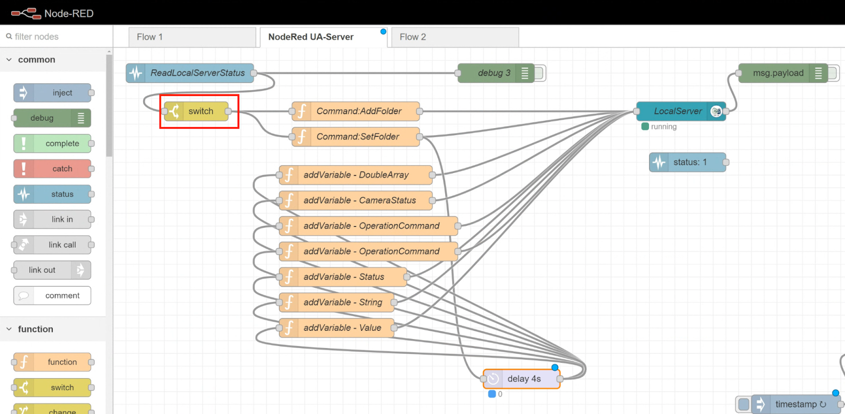Click the delay node status count 0
This screenshot has height=414, width=845.
[500, 394]
